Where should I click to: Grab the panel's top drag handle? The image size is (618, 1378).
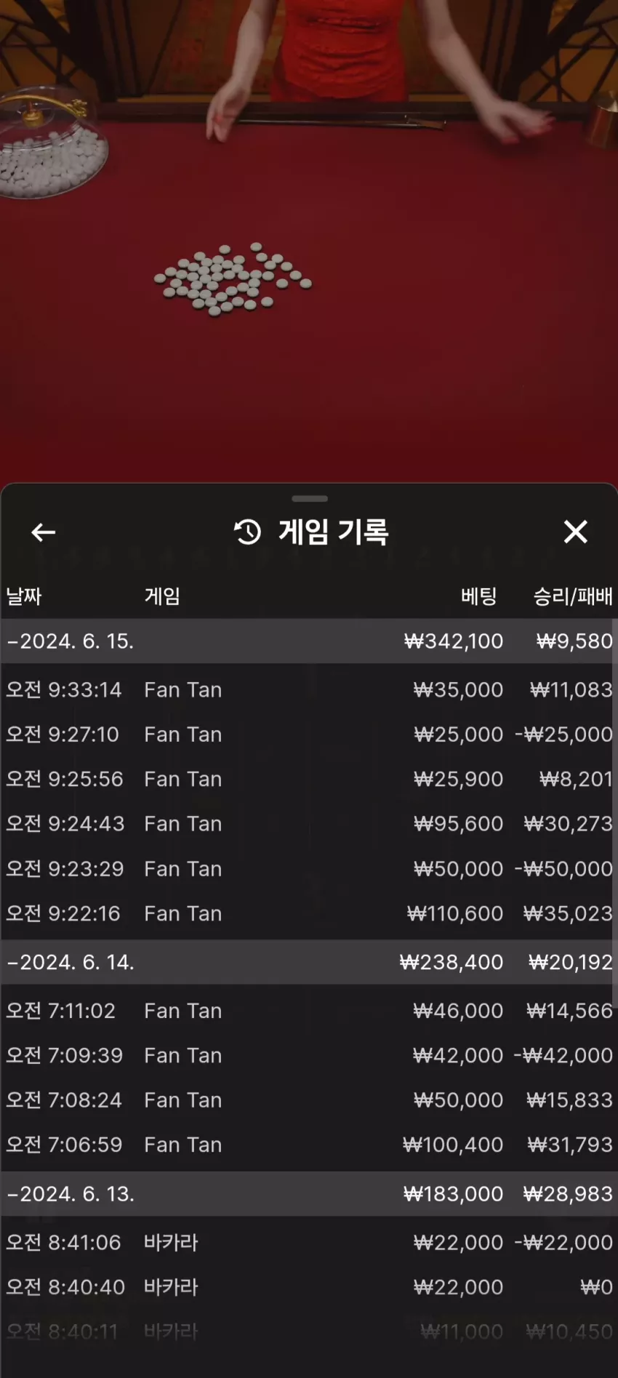tap(310, 499)
